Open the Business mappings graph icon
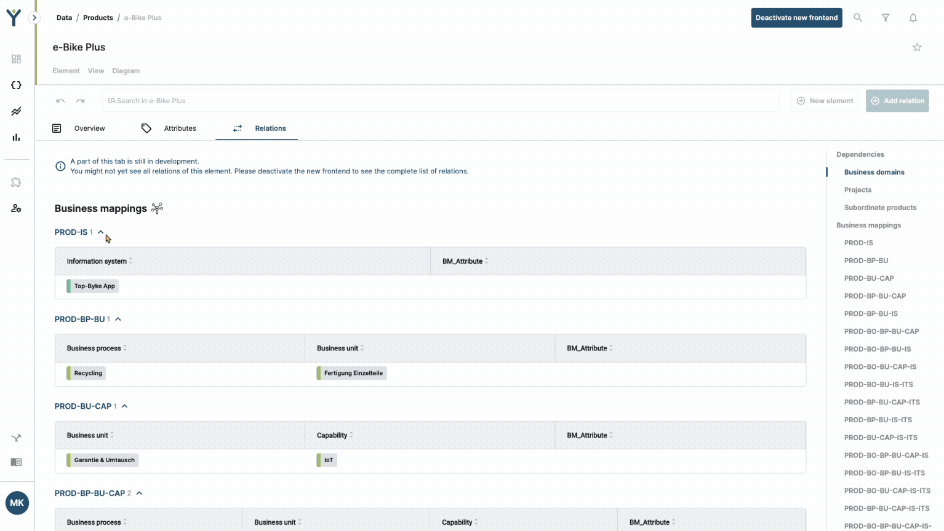 click(158, 208)
